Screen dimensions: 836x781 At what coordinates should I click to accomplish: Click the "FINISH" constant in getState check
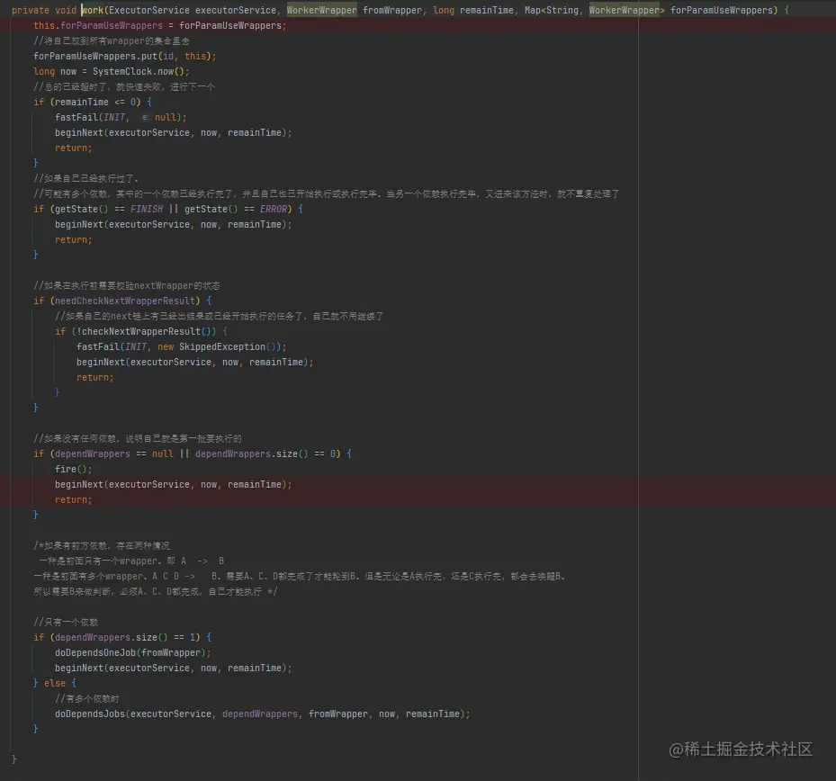pyautogui.click(x=147, y=209)
